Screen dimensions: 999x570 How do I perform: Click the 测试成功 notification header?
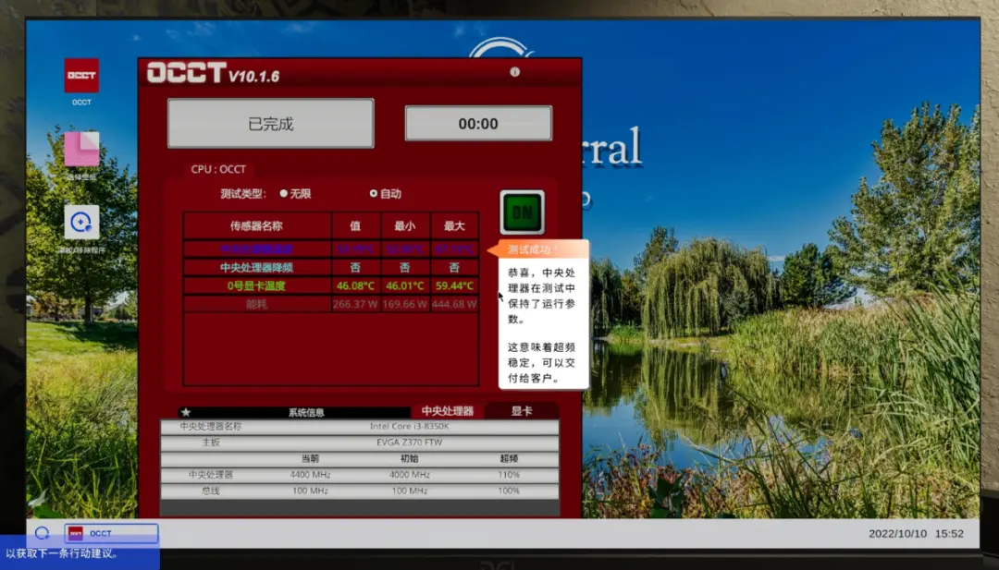tap(538, 249)
